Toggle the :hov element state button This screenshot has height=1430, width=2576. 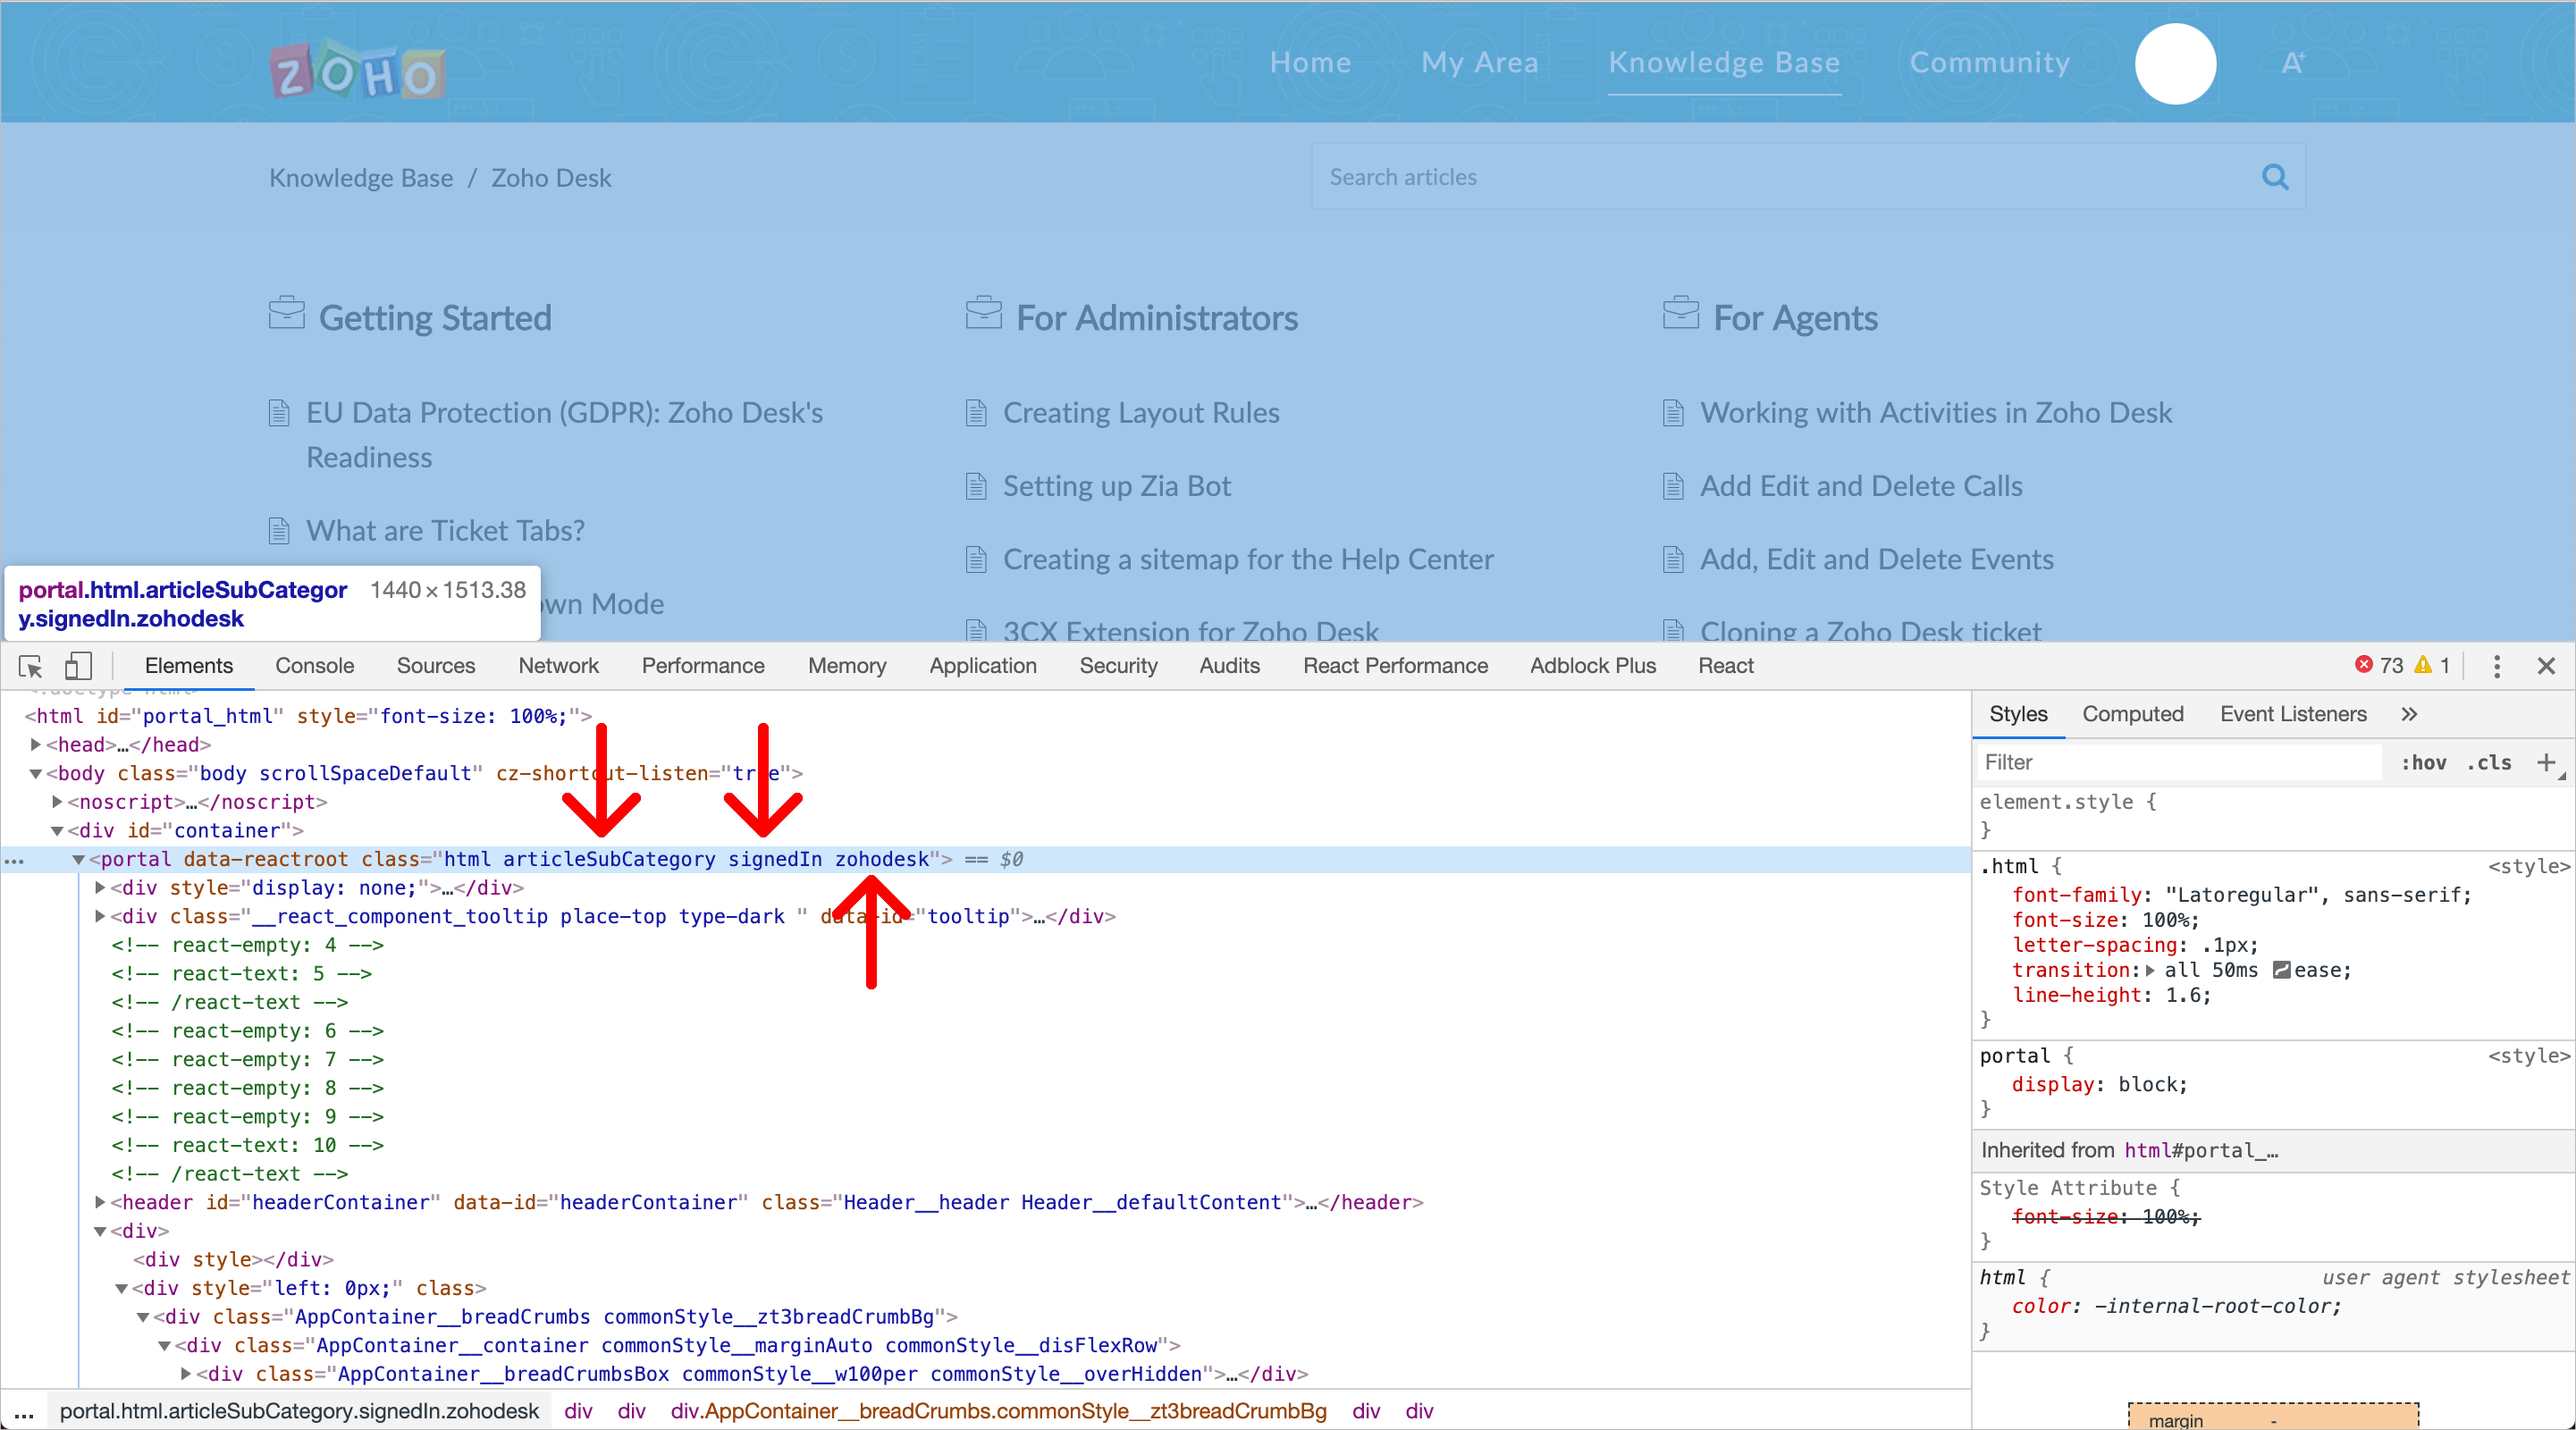point(2423,763)
